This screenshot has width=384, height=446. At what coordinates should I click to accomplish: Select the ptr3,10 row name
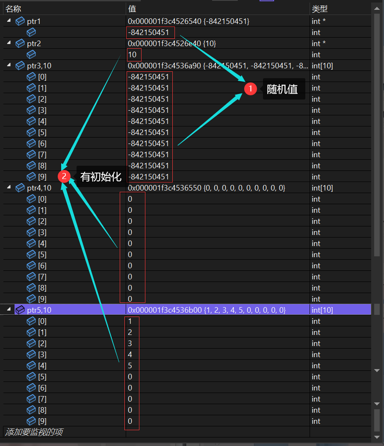39,66
